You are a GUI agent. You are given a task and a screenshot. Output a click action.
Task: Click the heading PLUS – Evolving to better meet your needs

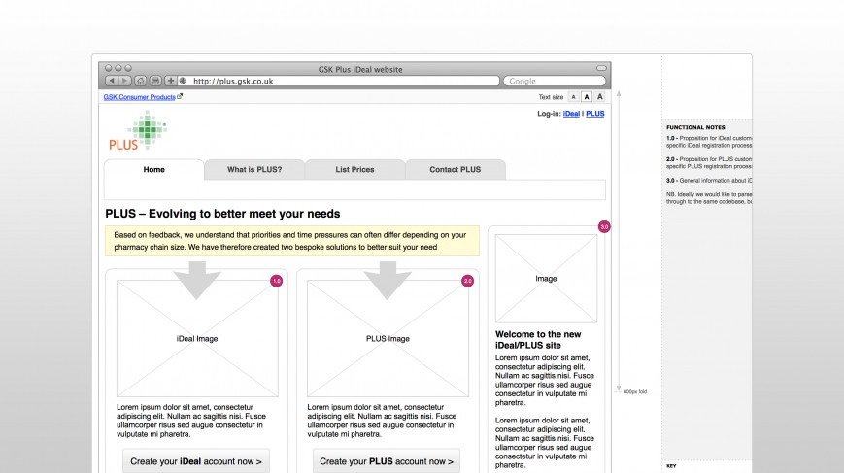click(x=222, y=214)
